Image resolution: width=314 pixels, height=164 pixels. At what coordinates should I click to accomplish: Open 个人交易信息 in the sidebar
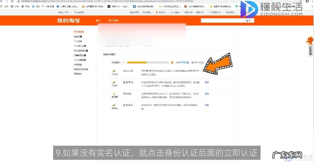tap(80, 60)
